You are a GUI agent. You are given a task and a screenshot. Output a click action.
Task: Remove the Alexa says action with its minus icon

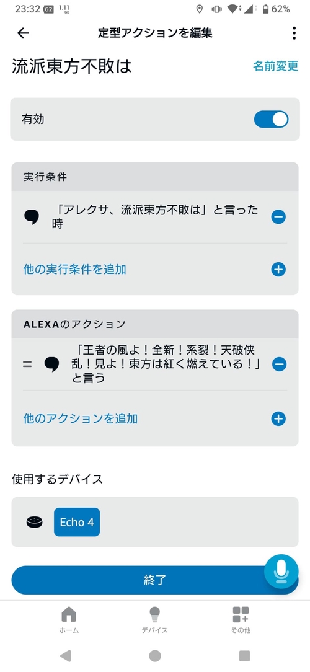pyautogui.click(x=279, y=365)
